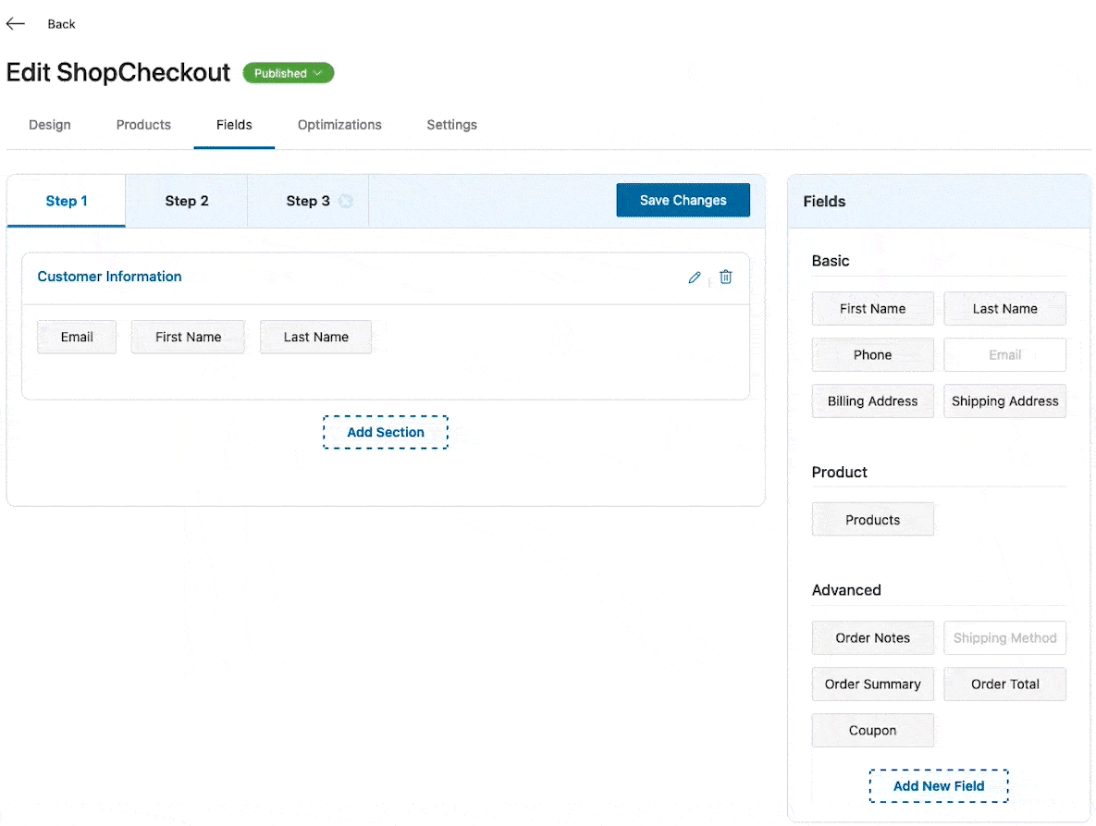The height and width of the screenshot is (826, 1096).
Task: Click the Customer Information section title
Action: (110, 276)
